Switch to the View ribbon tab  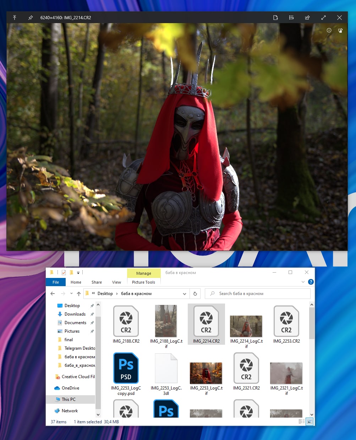coord(116,282)
